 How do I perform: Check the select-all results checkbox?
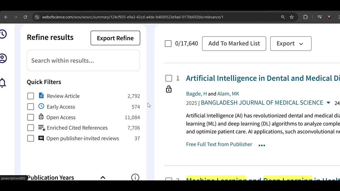[x=168, y=44]
